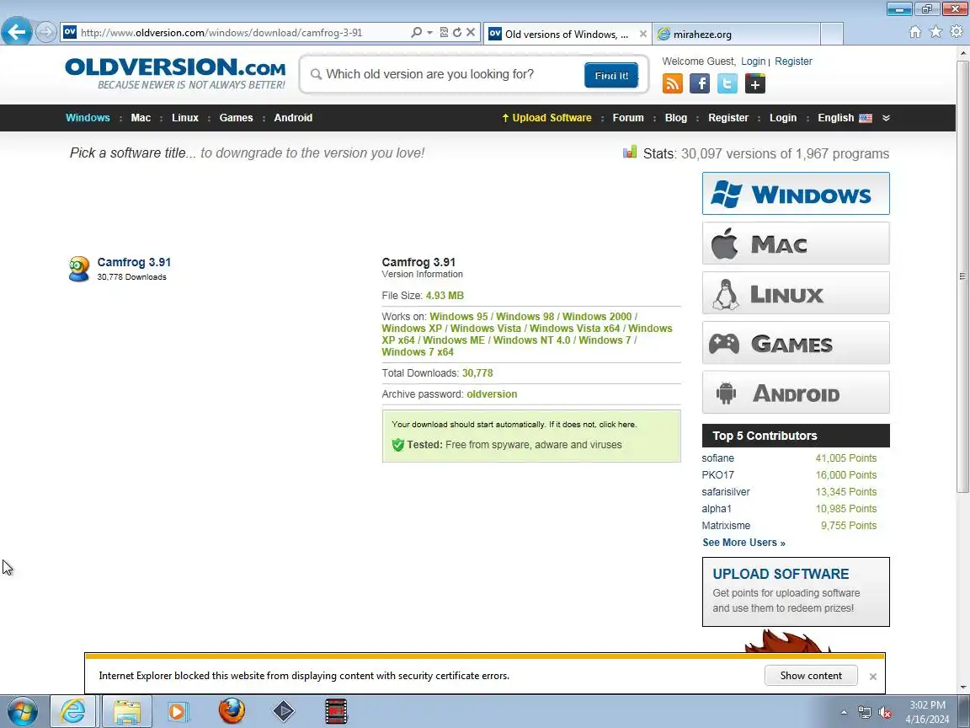Click Upload Software in nav bar
970x728 pixels.
click(x=546, y=118)
